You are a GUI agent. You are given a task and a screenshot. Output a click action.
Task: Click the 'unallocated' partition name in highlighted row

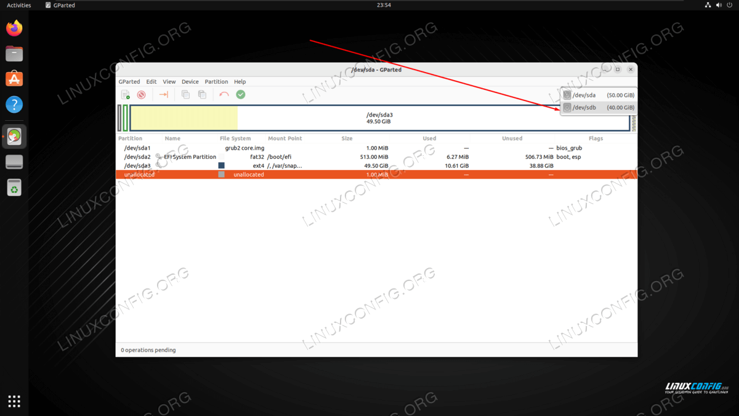tap(139, 175)
